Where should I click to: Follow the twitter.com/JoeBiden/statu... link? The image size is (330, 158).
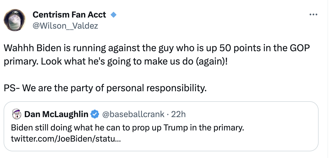(66, 138)
